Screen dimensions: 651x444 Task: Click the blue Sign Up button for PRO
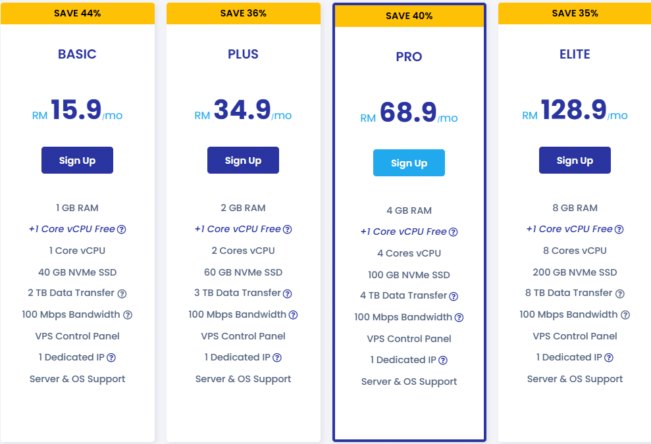pyautogui.click(x=409, y=162)
